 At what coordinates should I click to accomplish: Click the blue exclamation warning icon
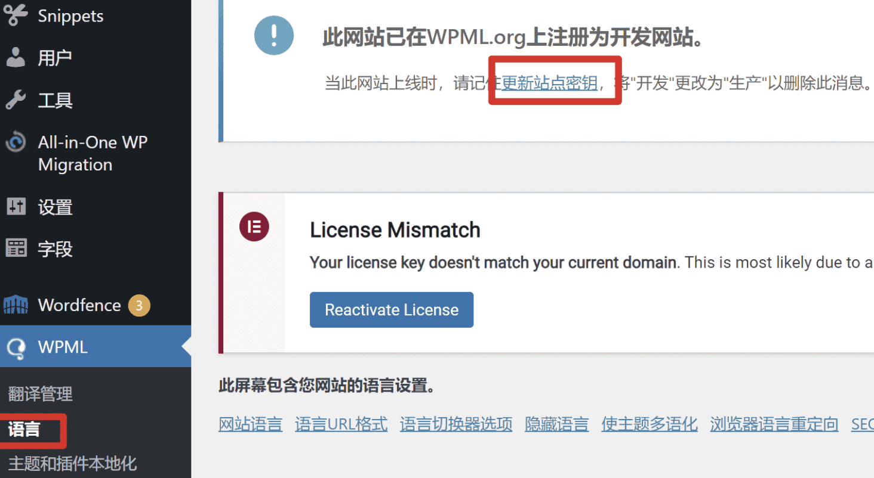tap(273, 35)
